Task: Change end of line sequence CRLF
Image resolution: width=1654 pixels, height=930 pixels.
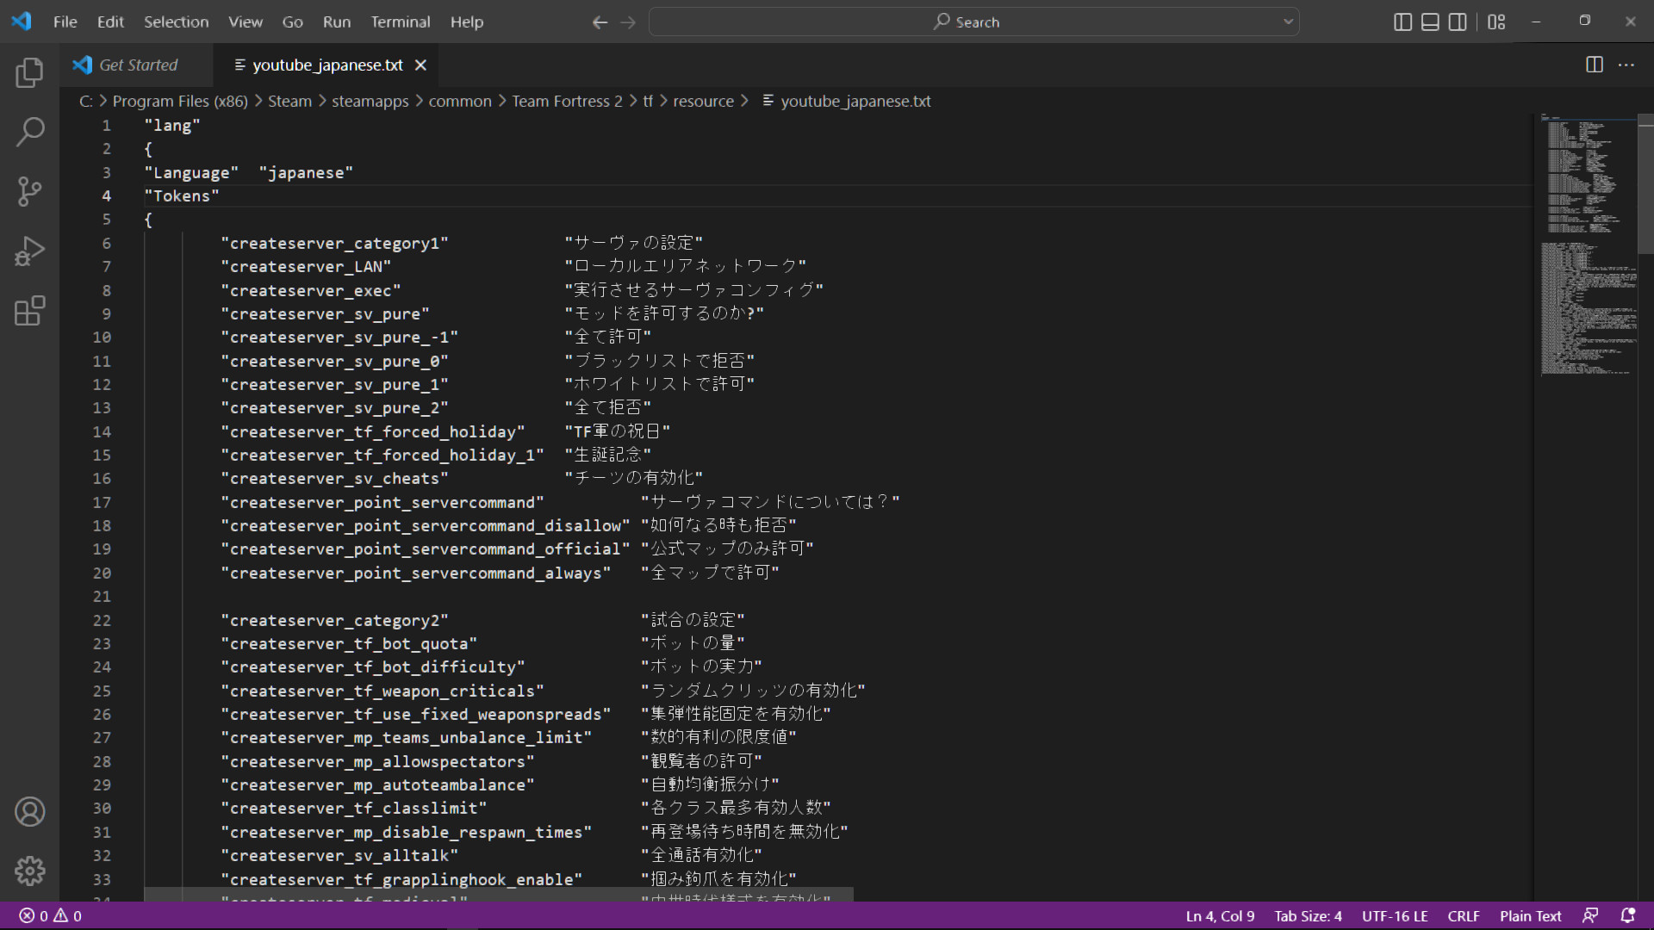Action: coord(1464,916)
